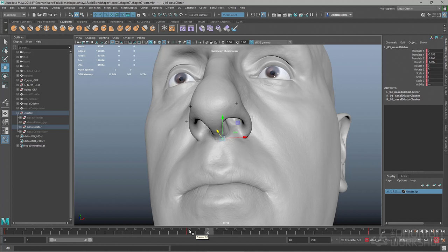Image resolution: width=448 pixels, height=252 pixels.
Task: Activate the Paint Selection tool
Action: [x=5, y=59]
